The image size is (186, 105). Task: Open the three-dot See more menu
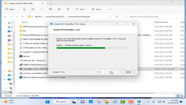(x=110, y=9)
